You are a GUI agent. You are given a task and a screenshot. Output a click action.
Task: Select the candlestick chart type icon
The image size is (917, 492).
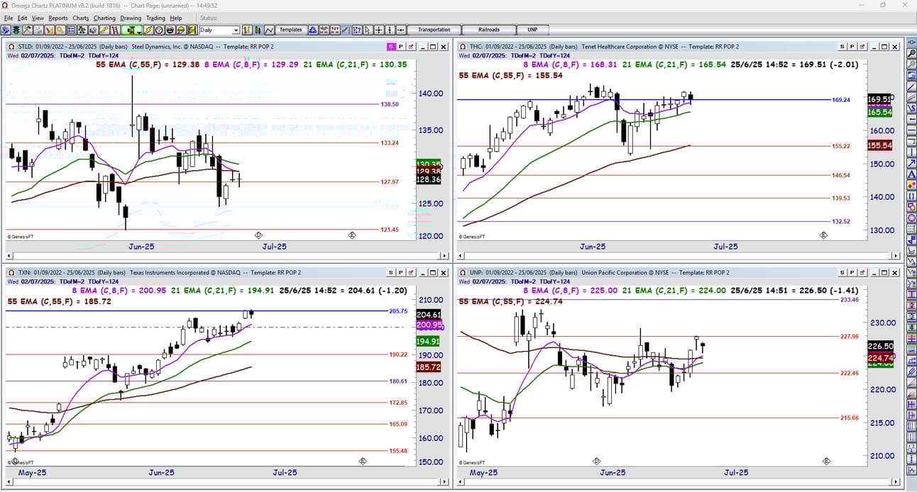tap(258, 30)
